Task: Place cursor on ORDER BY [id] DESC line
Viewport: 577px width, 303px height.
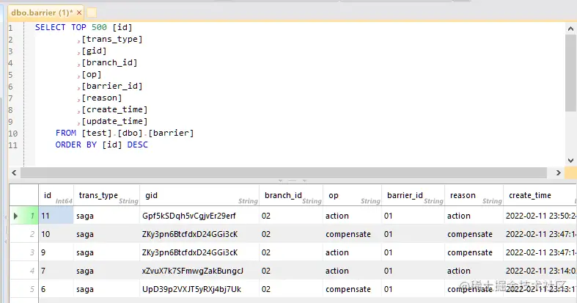Action: click(102, 145)
